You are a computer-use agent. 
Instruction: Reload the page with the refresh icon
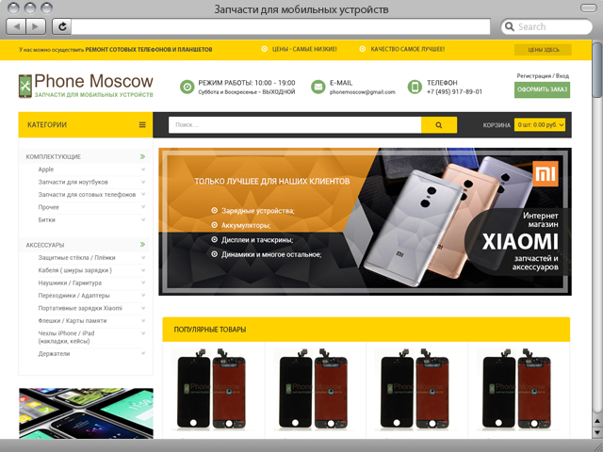click(61, 26)
